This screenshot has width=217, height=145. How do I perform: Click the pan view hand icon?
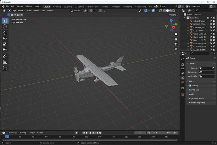coord(176,39)
